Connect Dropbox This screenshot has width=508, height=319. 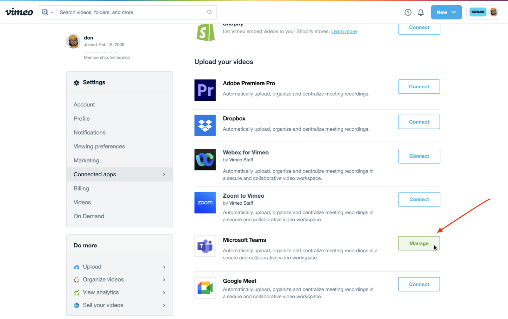[419, 122]
